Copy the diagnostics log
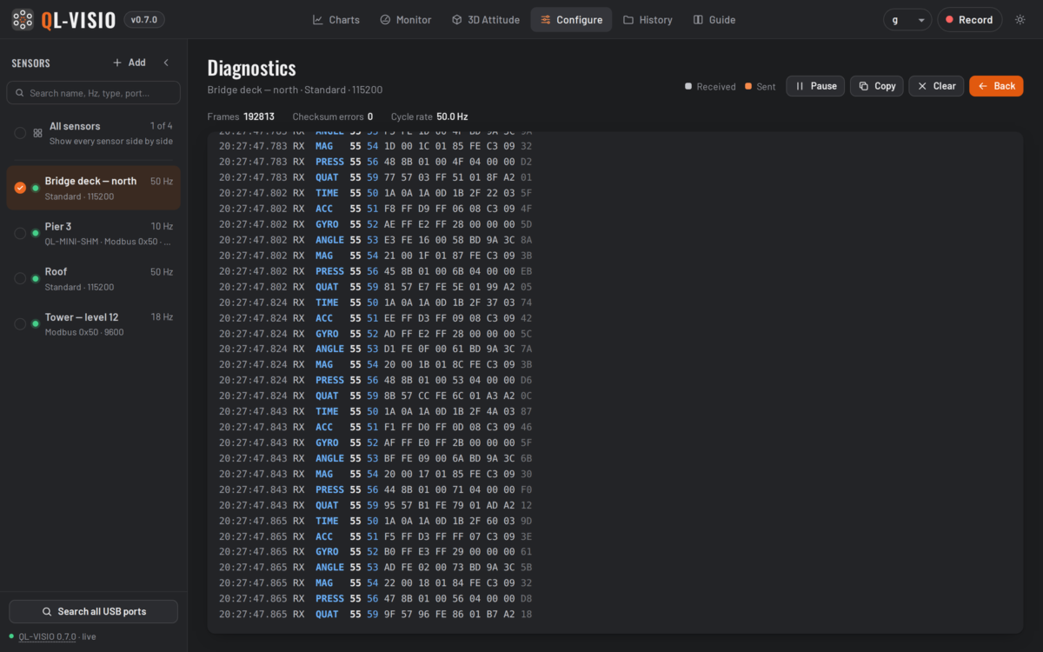This screenshot has height=652, width=1043. pyautogui.click(x=876, y=86)
